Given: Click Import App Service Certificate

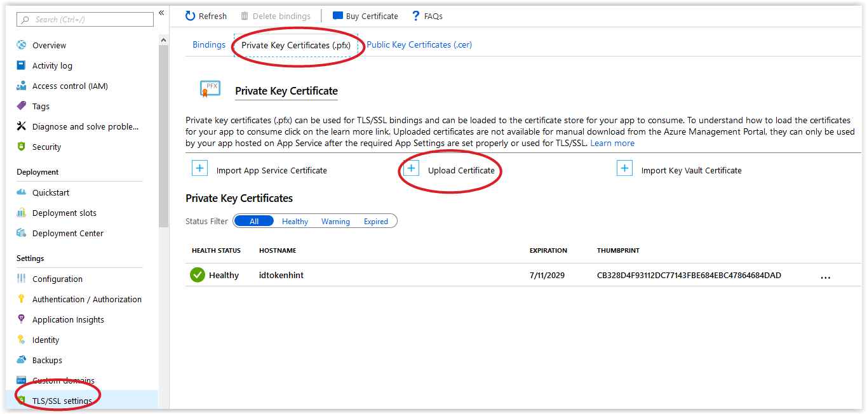Looking at the screenshot, I should click(x=272, y=170).
